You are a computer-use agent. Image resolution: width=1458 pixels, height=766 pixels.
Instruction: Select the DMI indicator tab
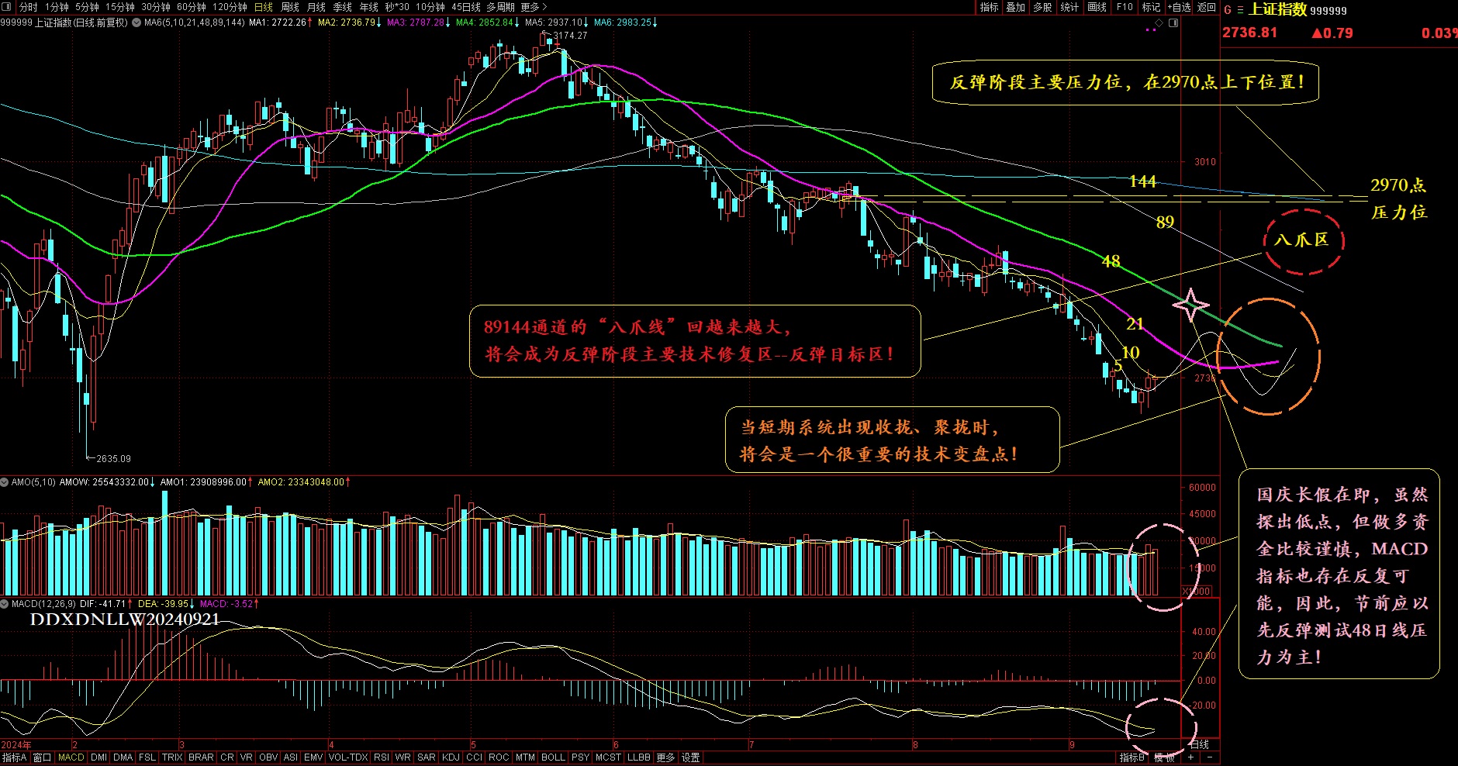[x=98, y=757]
